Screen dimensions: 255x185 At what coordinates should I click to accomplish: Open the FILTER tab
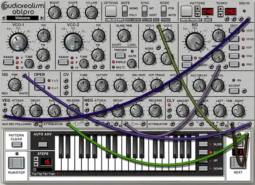pyautogui.click(x=147, y=20)
